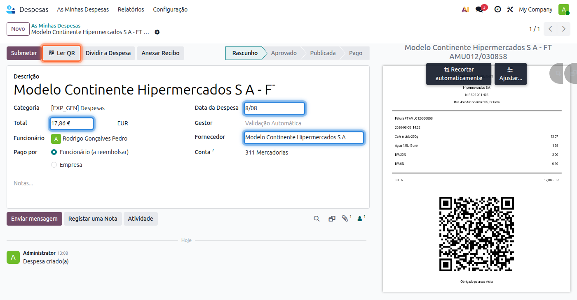Screen dimensions: 577x300
Task: Open the activities clock icon
Action: tap(497, 9)
